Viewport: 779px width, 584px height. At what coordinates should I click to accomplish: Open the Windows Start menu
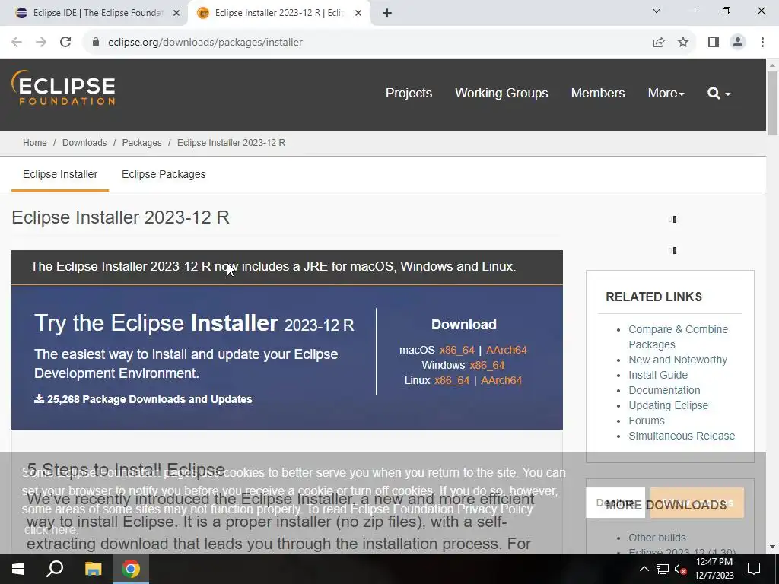coord(18,569)
